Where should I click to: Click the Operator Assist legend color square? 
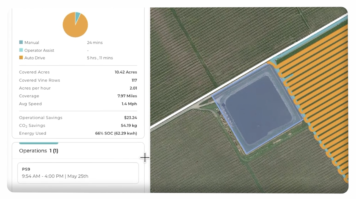[x=20, y=50]
